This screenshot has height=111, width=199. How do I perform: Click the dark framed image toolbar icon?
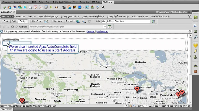coord(75,7)
